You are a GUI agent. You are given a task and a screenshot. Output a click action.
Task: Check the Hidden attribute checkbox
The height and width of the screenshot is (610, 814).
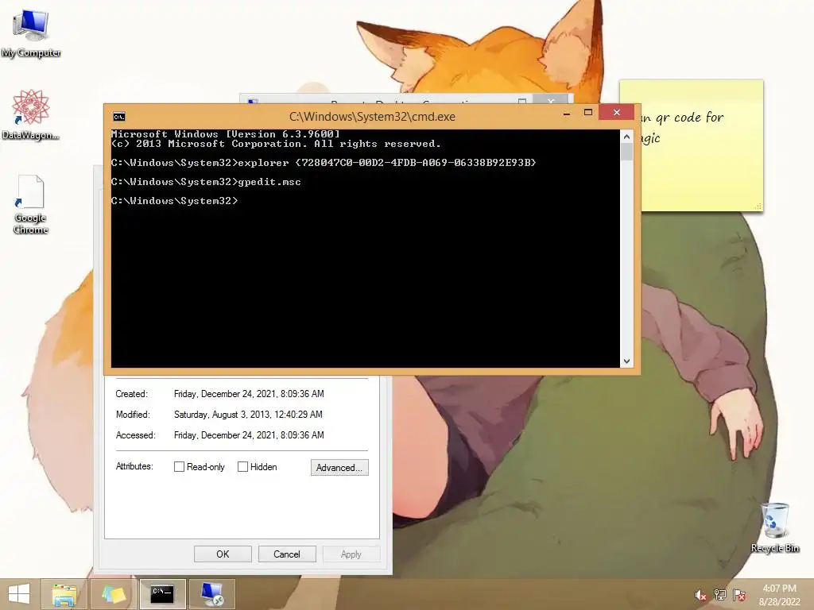(242, 467)
